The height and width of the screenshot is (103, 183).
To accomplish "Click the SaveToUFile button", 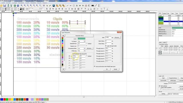I will coord(163,81).
